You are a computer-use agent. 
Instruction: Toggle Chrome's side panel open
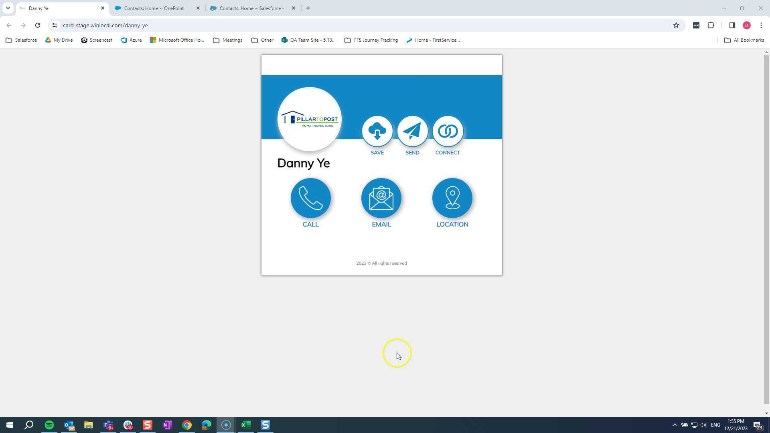pos(732,25)
